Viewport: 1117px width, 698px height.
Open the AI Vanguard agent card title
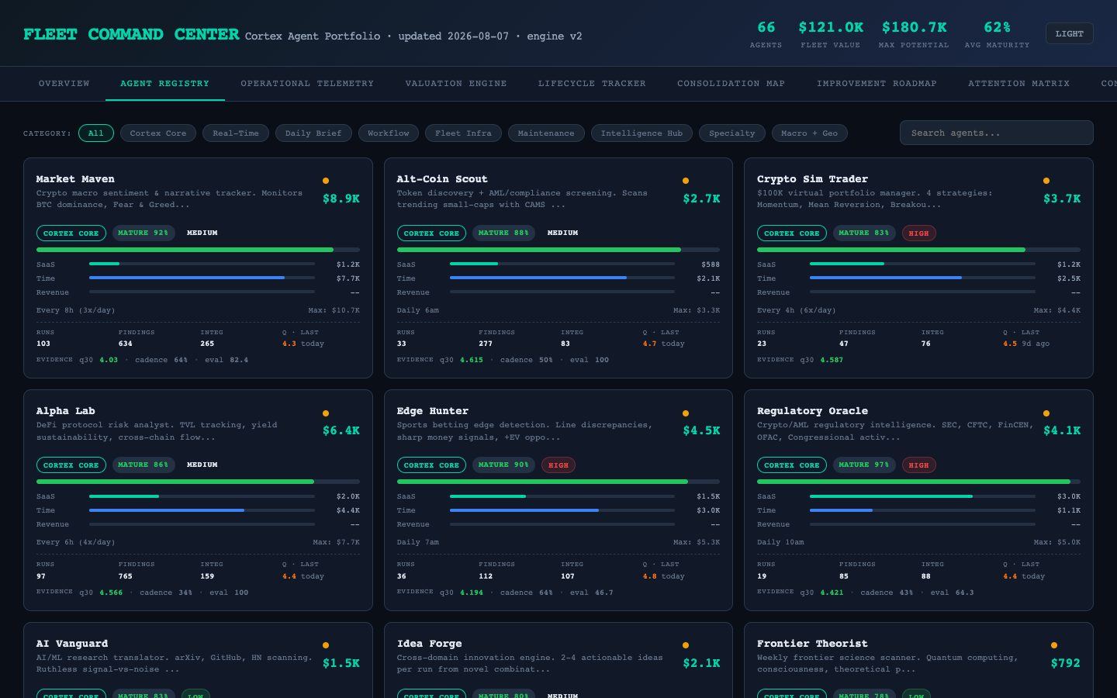point(72,644)
